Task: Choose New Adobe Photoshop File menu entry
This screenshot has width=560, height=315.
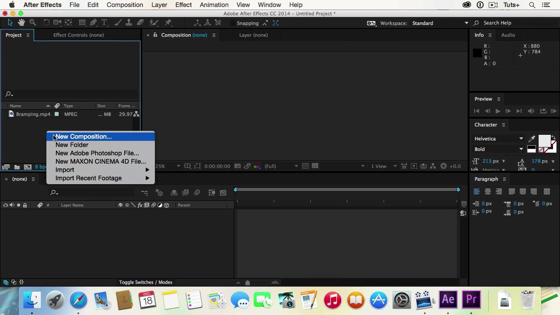Action: (101, 153)
